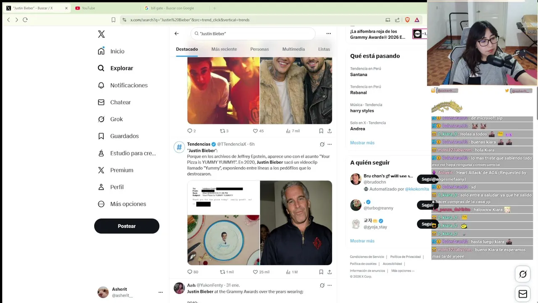Switch to Multimedia tab
The image size is (538, 303).
(293, 49)
